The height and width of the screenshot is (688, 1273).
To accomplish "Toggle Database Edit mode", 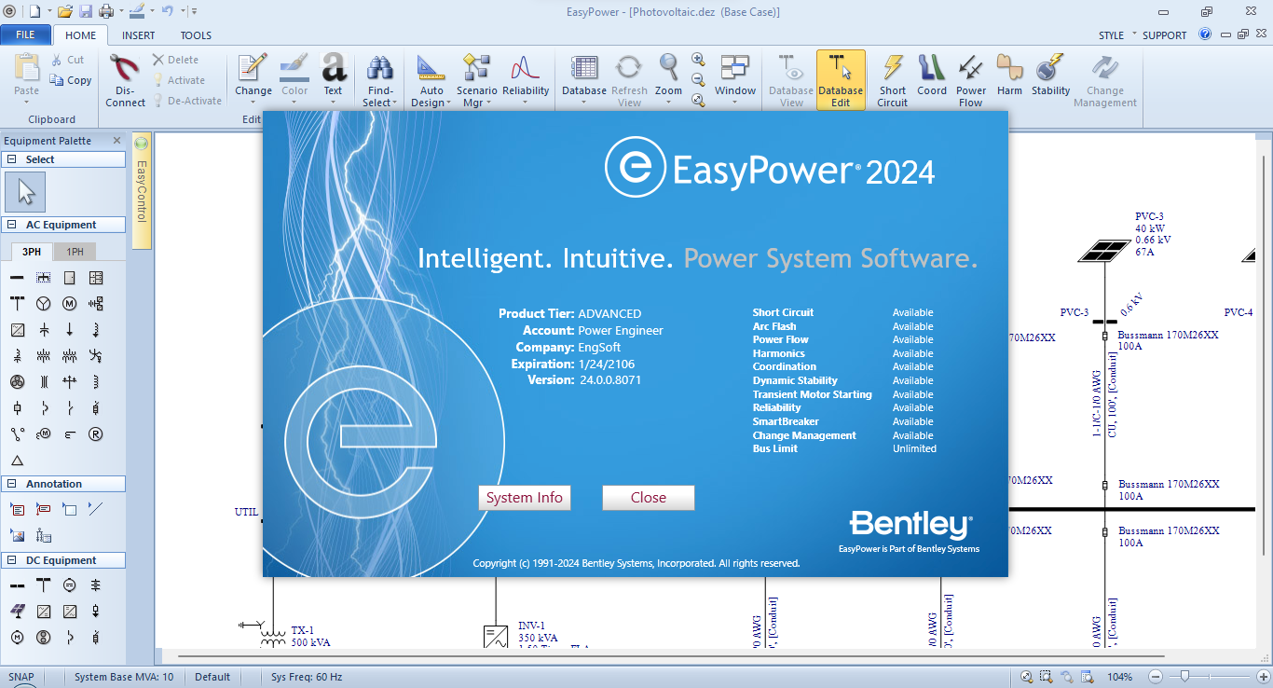I will (841, 80).
